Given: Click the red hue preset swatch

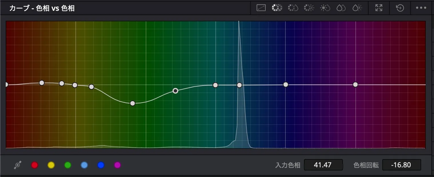Looking at the screenshot, I should (x=35, y=165).
